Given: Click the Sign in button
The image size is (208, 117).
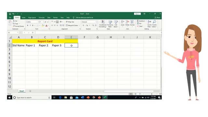Looking at the screenshot, I should click(137, 14).
